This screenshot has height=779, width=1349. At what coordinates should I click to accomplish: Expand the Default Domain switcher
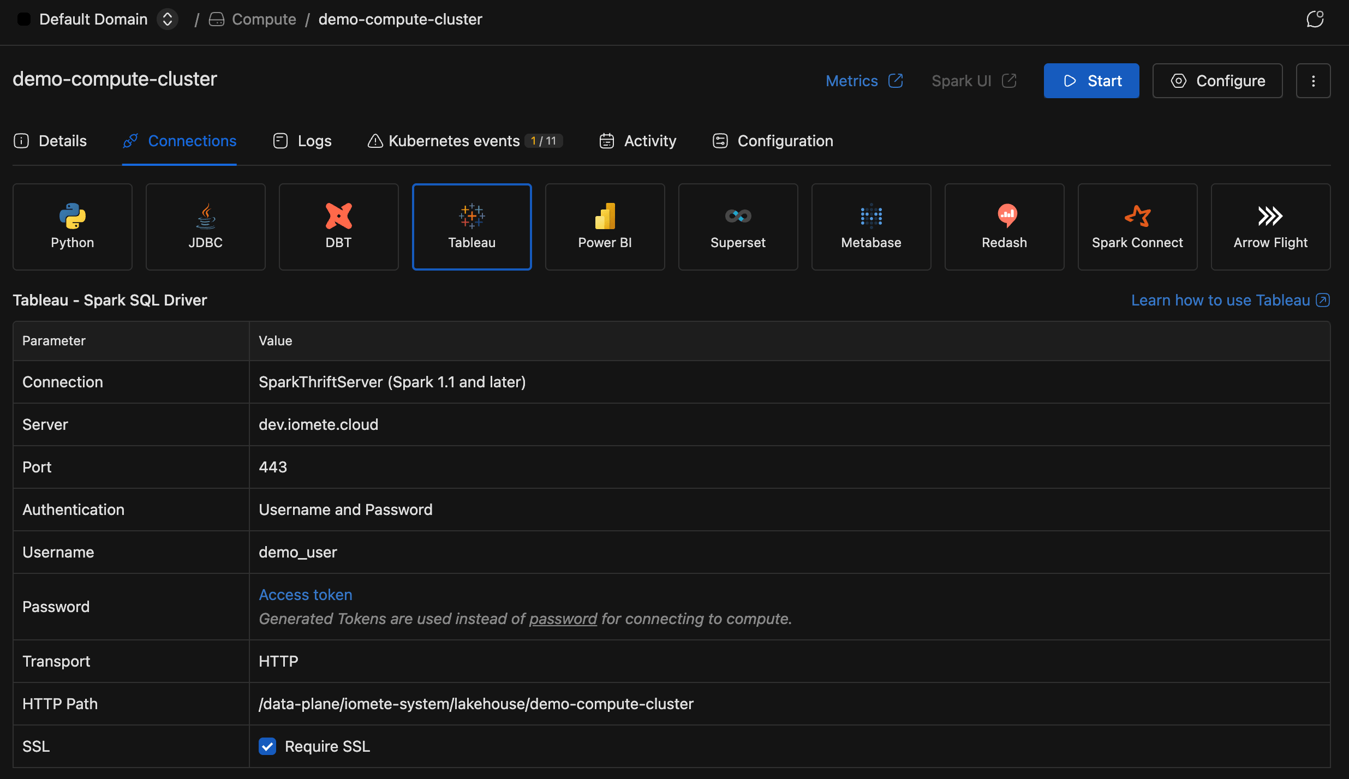click(168, 19)
